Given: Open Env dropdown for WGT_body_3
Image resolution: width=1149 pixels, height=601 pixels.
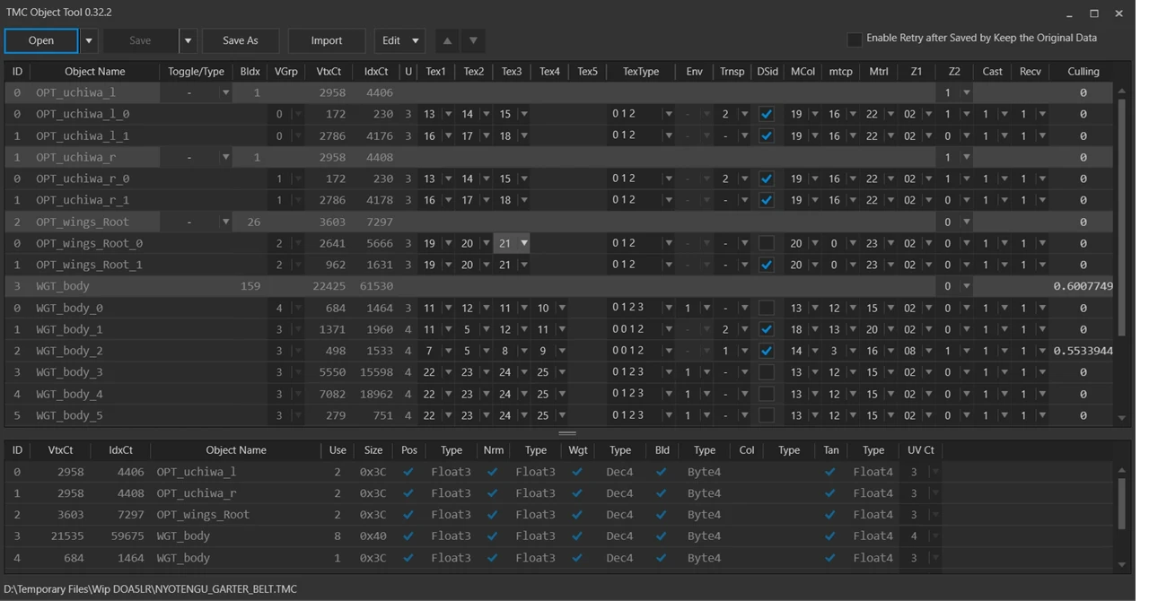Looking at the screenshot, I should tap(706, 372).
